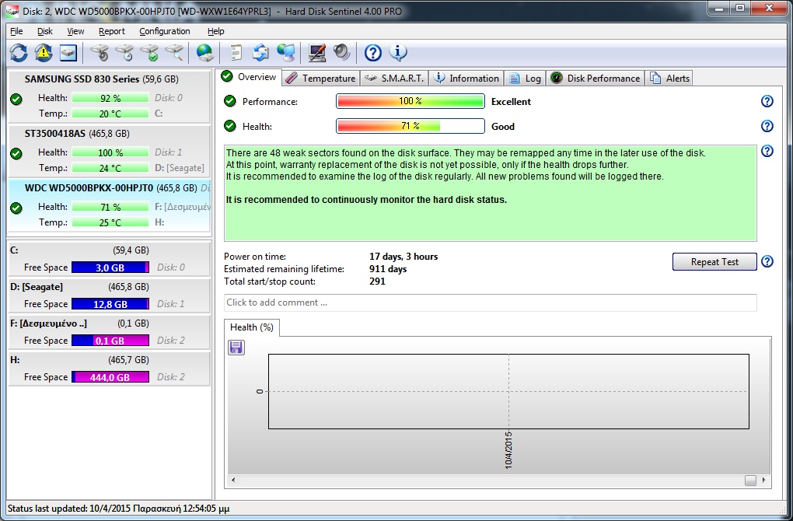Click the 10/4/2015 date marker on the chart
This screenshot has height=521, width=793.
coord(508,449)
